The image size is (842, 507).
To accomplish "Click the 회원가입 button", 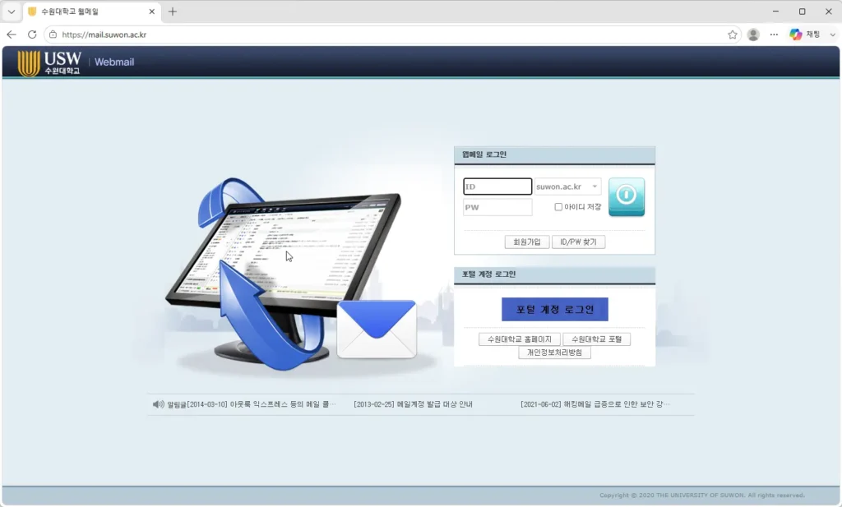I will pyautogui.click(x=527, y=242).
